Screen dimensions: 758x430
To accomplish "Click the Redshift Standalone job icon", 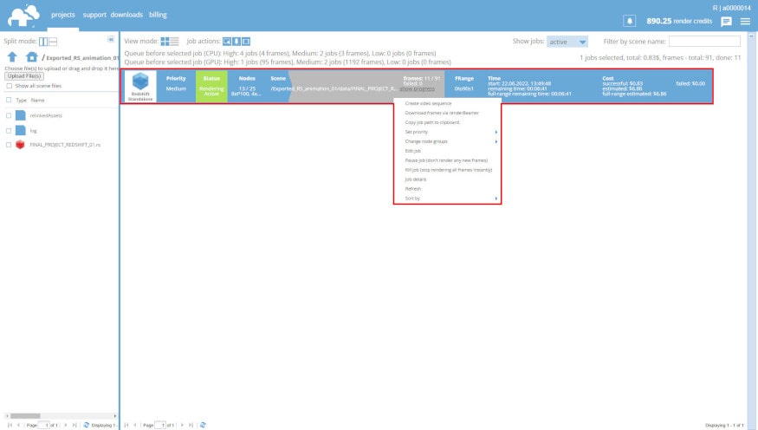I will pos(140,86).
